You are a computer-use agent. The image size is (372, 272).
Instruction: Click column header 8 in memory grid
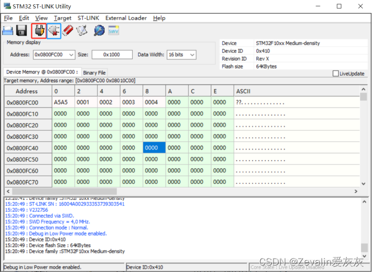154,91
